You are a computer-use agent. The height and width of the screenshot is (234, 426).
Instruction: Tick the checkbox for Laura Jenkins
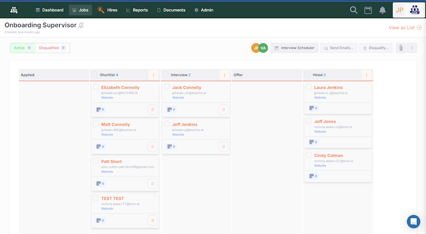[x=308, y=87]
